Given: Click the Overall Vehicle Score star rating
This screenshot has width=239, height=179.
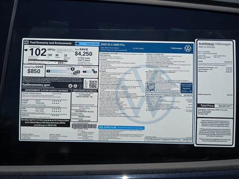Looking at the screenshot, I should click(57, 94).
